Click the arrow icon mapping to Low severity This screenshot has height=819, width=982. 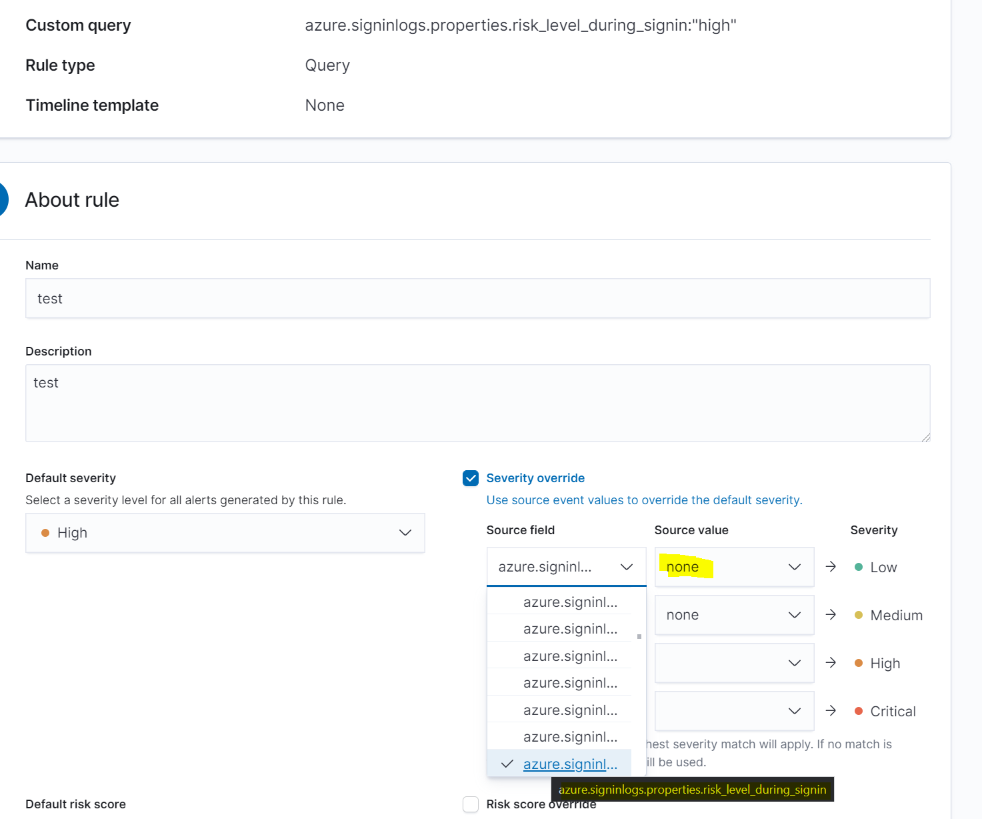pyautogui.click(x=831, y=566)
